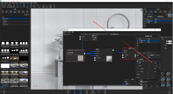Expand the Angle property disclosure arrow
The width and height of the screenshot is (173, 94).
(x=137, y=77)
